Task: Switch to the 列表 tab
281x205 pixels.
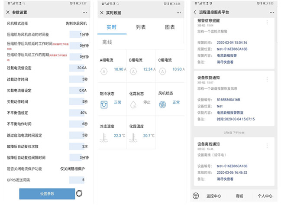Action: 141,27
